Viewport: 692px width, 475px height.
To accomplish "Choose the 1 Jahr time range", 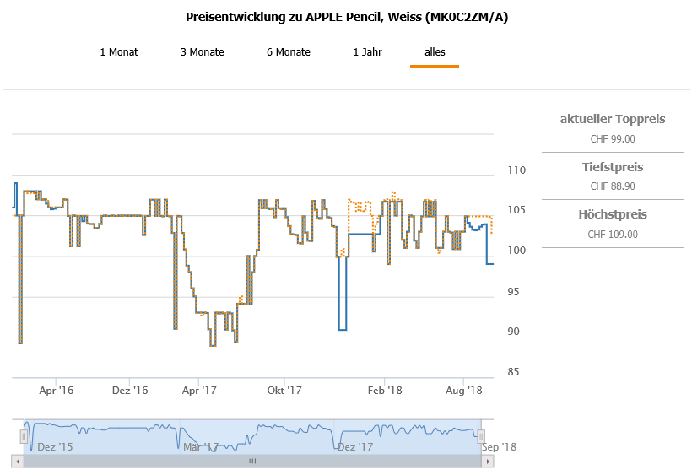I will 367,52.
